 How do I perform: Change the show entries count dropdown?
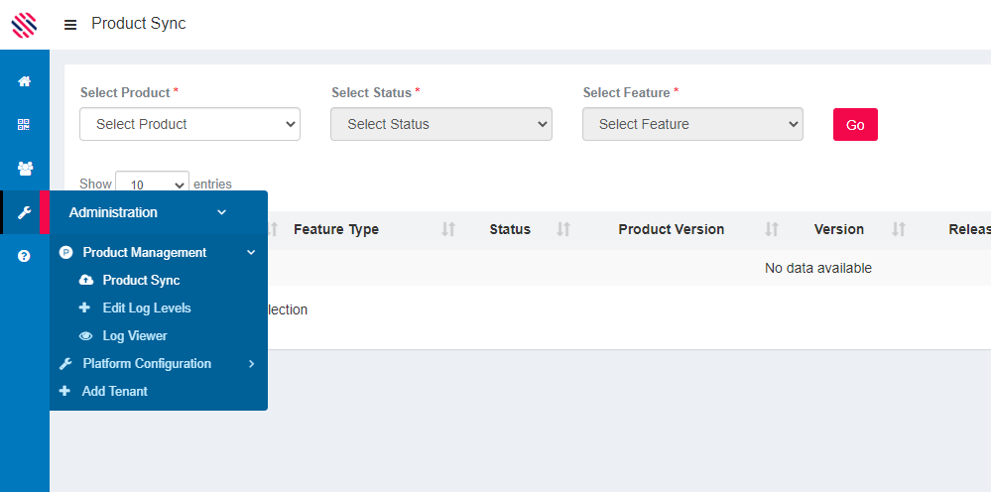coord(152,184)
